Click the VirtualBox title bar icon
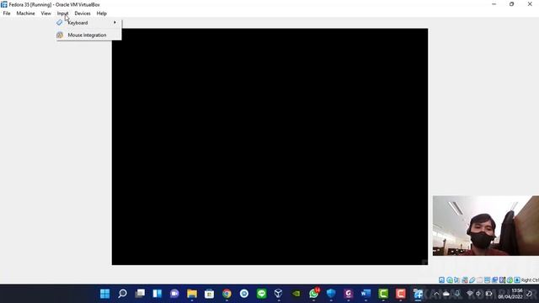 4,4
